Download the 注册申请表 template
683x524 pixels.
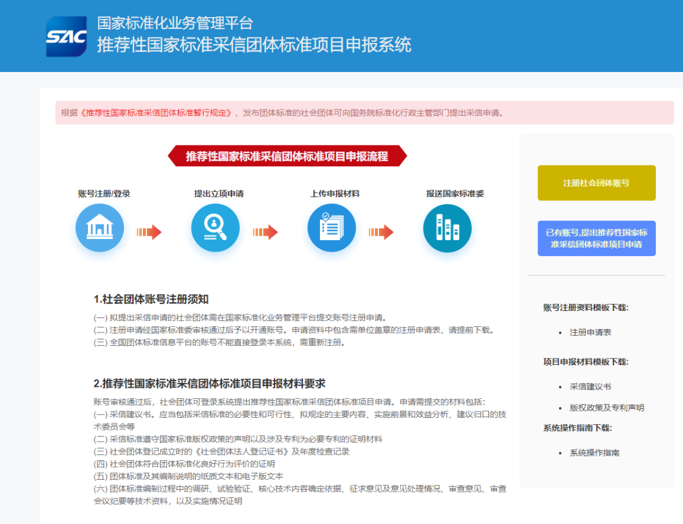590,332
